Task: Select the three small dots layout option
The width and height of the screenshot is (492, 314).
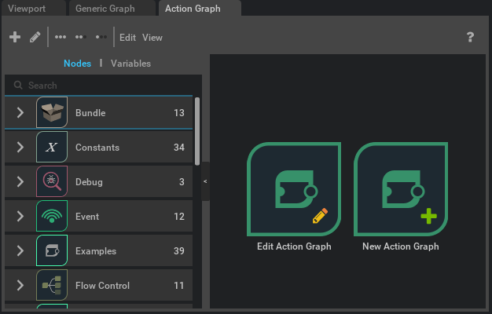Action: (101, 37)
